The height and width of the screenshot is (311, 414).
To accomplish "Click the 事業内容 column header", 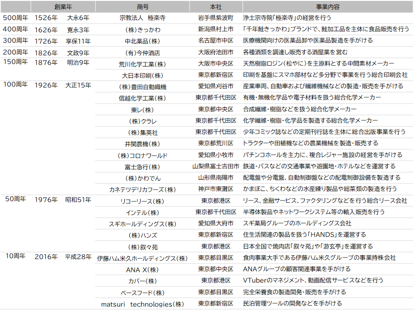I will coord(328,7).
